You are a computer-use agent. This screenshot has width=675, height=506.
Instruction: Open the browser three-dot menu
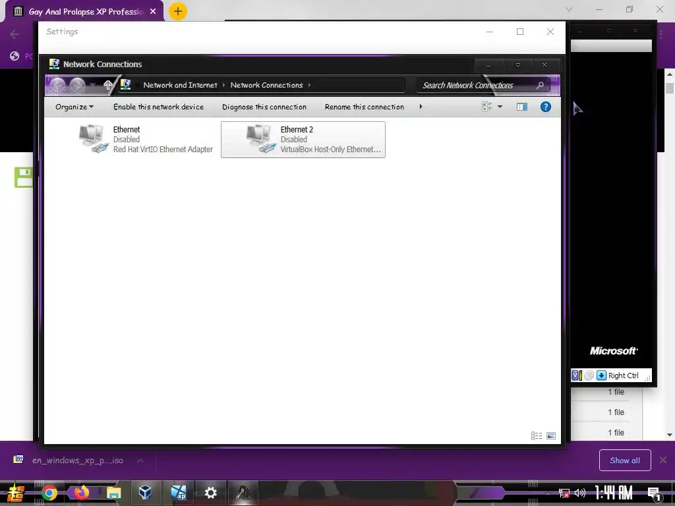(x=662, y=34)
